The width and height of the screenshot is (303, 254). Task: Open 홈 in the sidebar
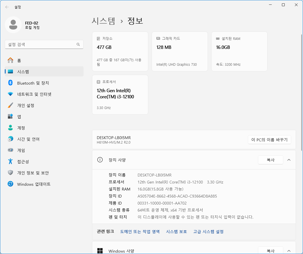coord(44,60)
